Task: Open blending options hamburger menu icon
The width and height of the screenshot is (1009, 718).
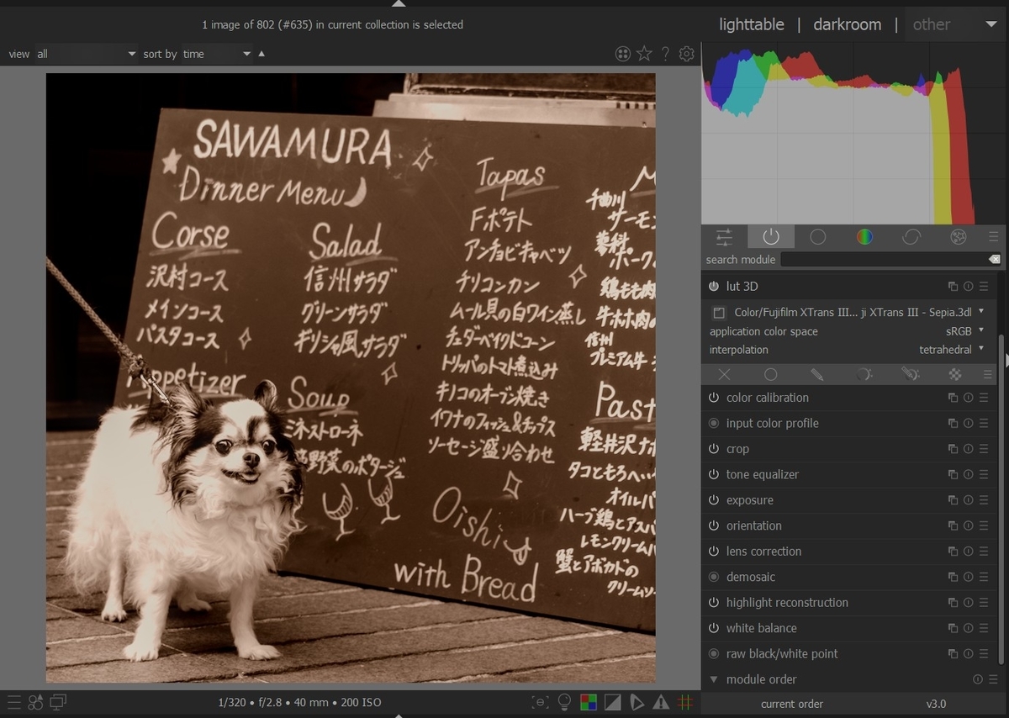Action: [x=987, y=374]
